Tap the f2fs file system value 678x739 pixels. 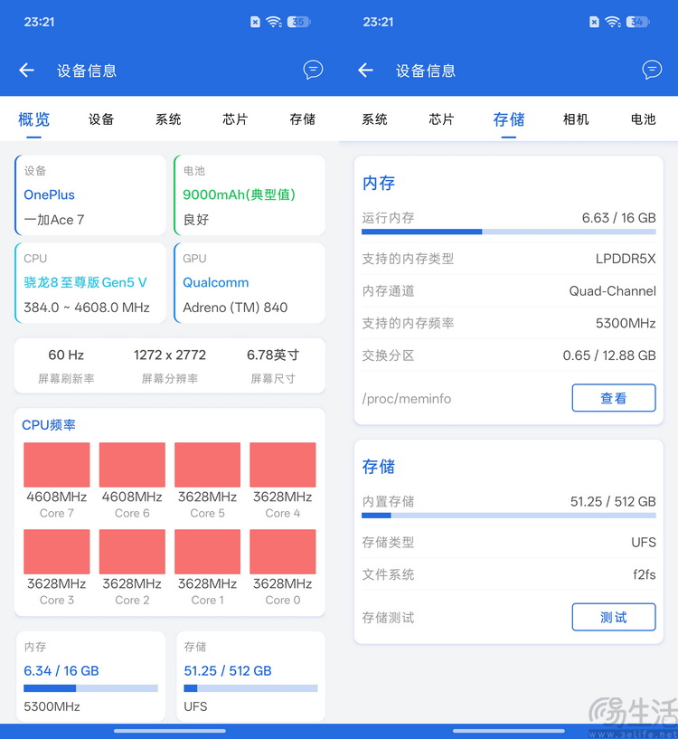click(x=644, y=574)
